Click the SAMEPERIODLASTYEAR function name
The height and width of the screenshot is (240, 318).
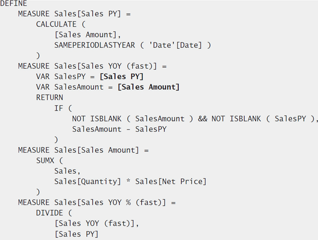(94, 45)
